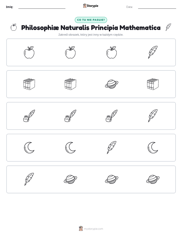The image size is (182, 236).
Task: Click the Storypie logo at the top
Action: 91,6
